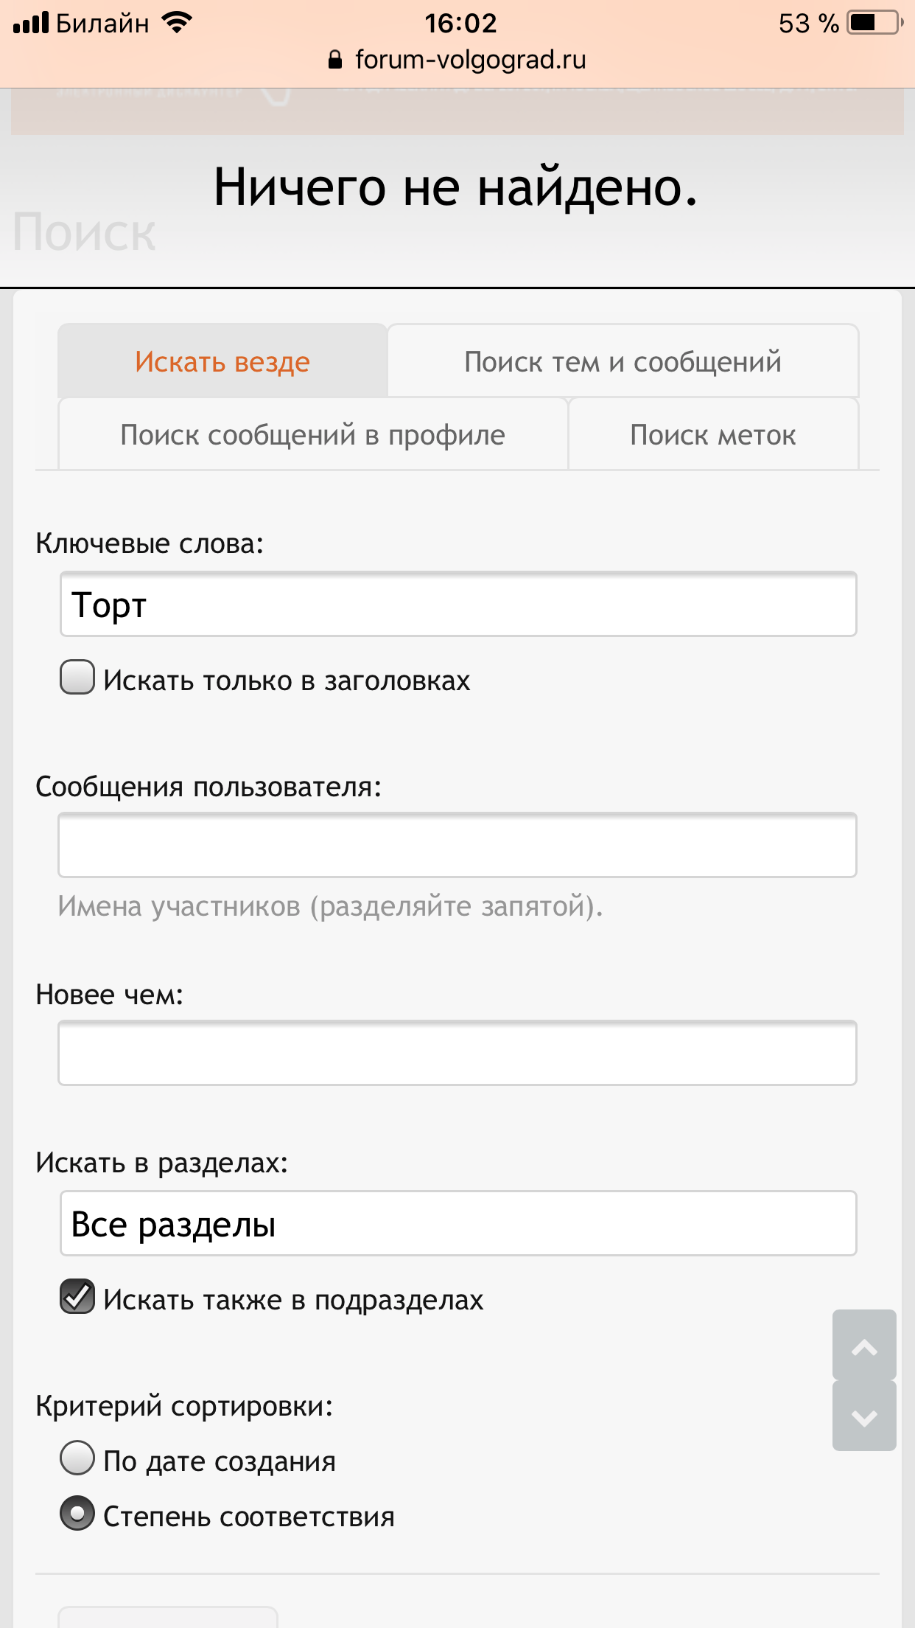Open the 'Все разделы' section selector
915x1628 pixels.
[x=458, y=1224]
